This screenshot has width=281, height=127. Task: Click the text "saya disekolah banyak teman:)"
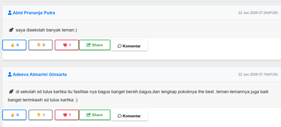pyautogui.click(x=46, y=30)
